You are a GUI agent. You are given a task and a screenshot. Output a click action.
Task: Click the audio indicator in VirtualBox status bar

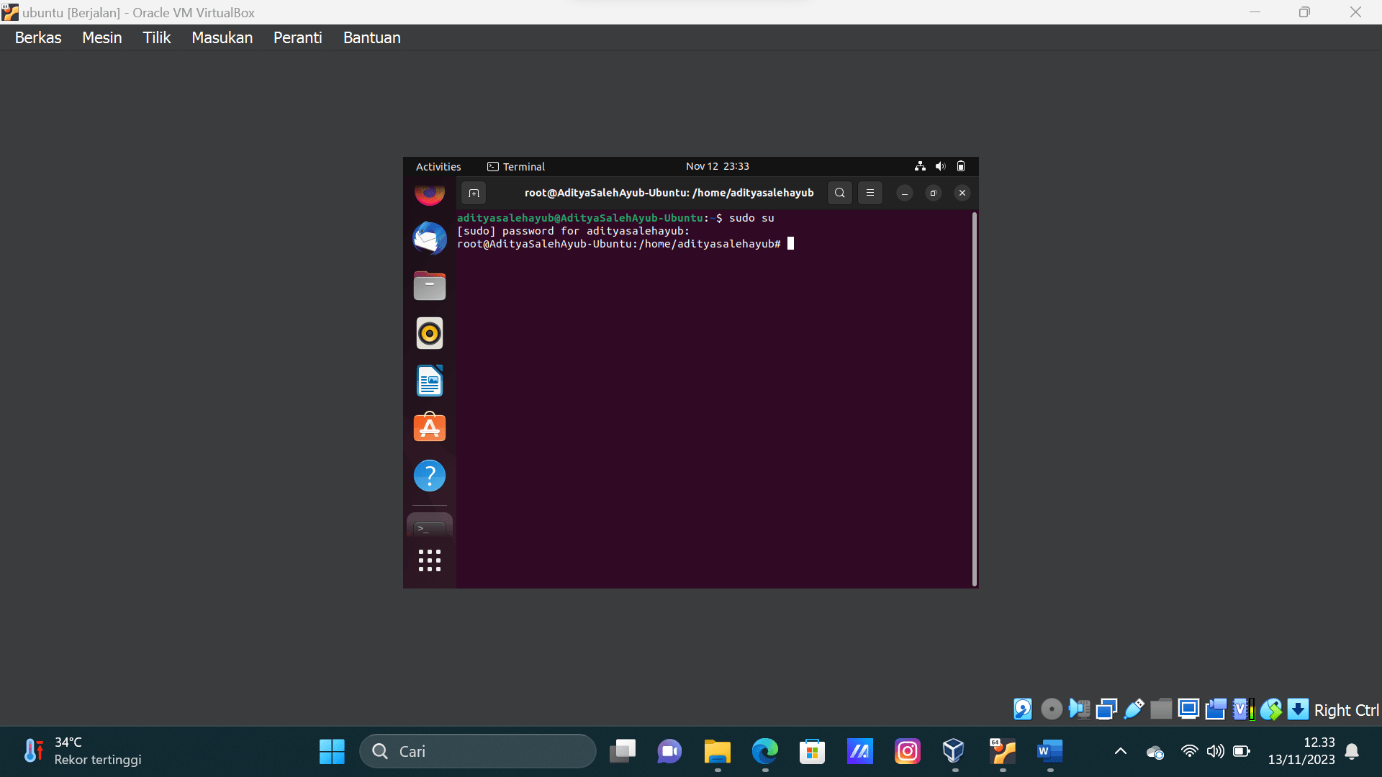click(x=1079, y=709)
